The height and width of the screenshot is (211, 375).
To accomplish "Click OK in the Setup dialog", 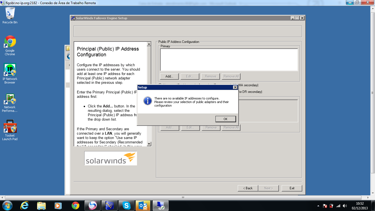I will (226, 119).
